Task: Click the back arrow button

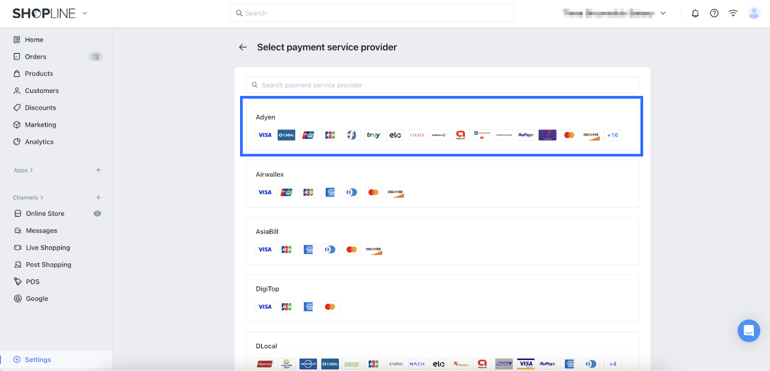Action: (243, 47)
